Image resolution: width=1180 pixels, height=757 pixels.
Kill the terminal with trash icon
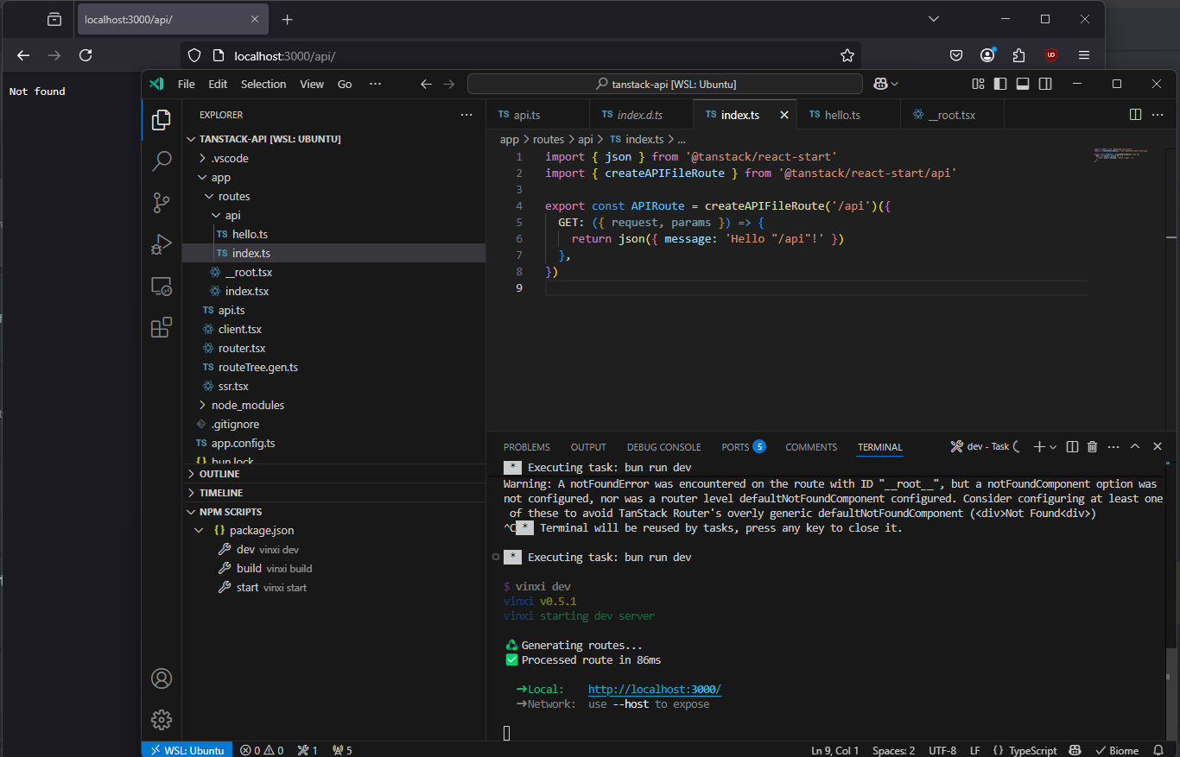tap(1092, 446)
